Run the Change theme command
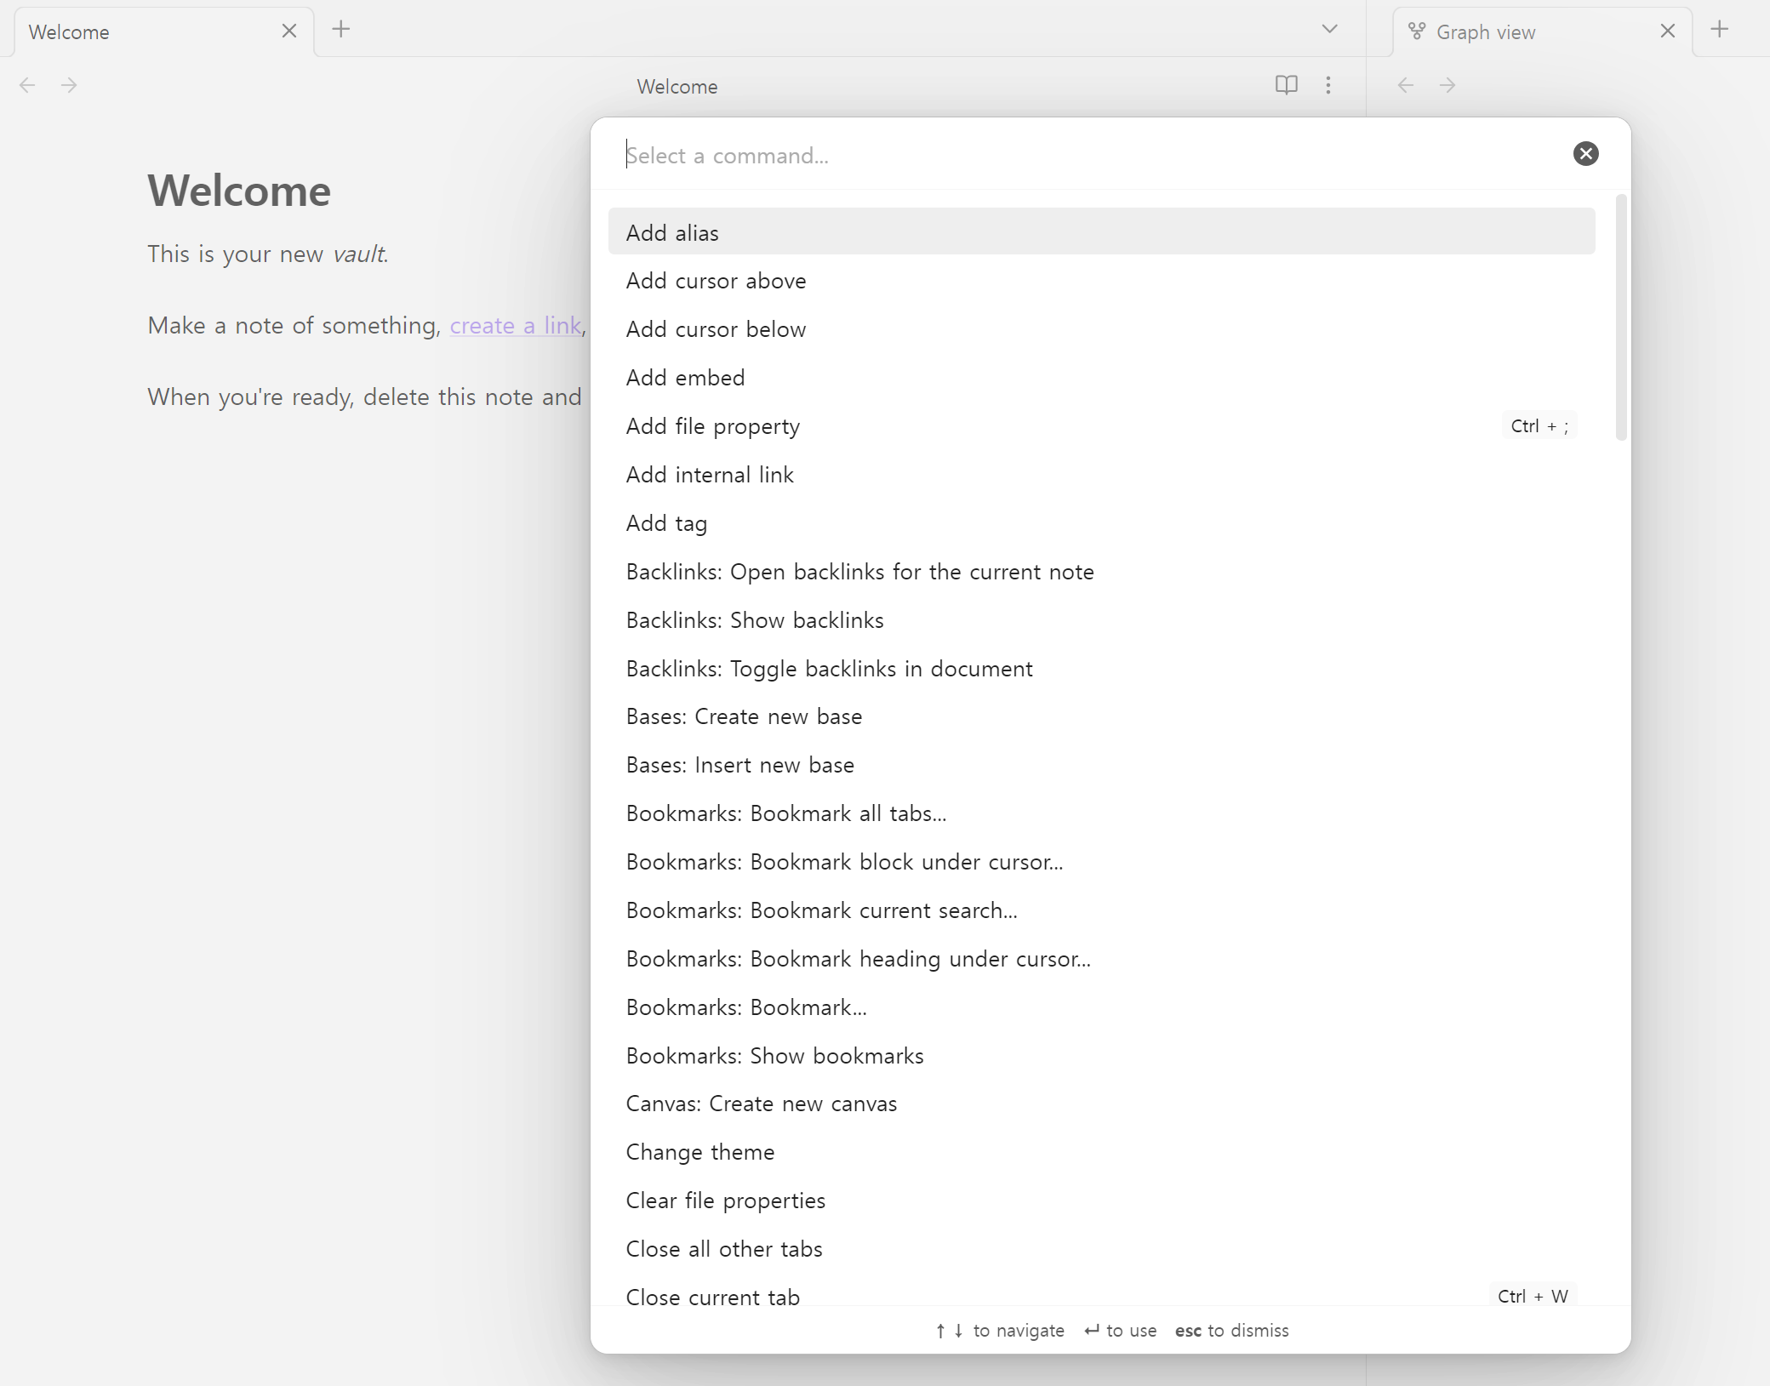 pos(700,1152)
